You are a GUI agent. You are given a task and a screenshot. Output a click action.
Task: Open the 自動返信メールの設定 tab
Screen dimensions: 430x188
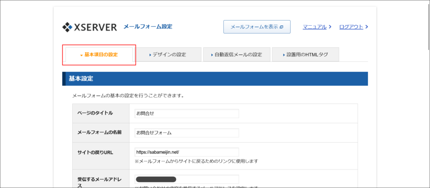pyautogui.click(x=237, y=54)
